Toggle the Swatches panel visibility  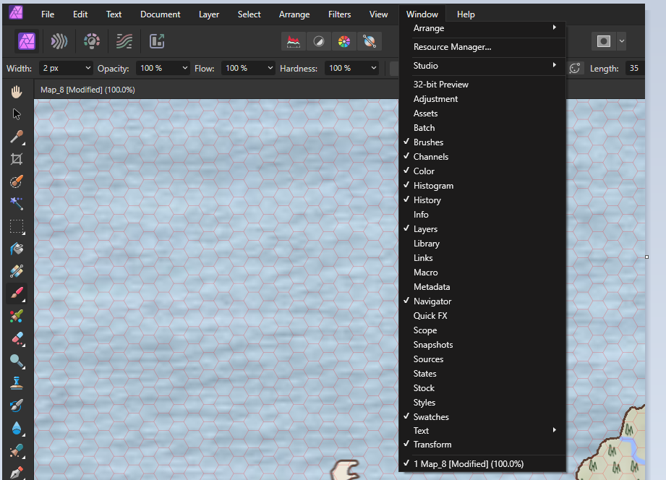point(430,416)
